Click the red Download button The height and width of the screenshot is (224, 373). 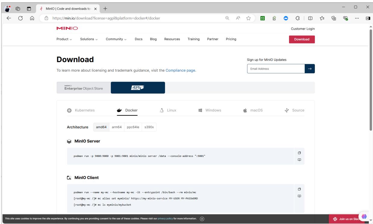[302, 39]
